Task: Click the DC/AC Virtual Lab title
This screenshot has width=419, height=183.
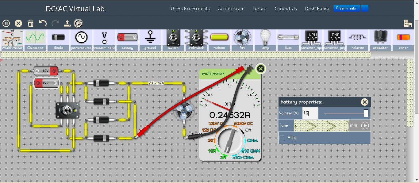Action: [75, 9]
